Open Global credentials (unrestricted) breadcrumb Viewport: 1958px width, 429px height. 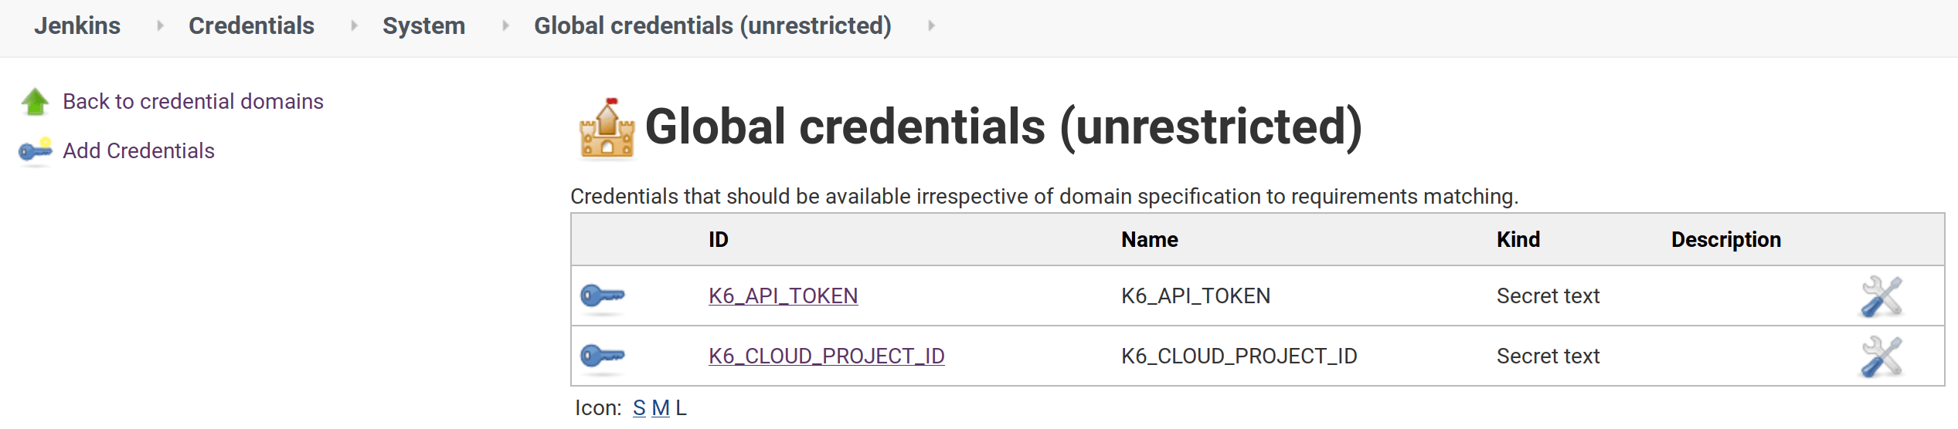tap(712, 25)
